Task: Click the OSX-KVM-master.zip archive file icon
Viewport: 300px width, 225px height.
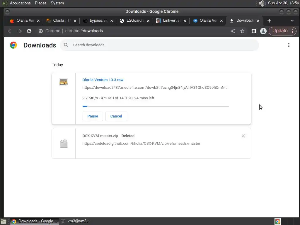Action: tap(64, 144)
